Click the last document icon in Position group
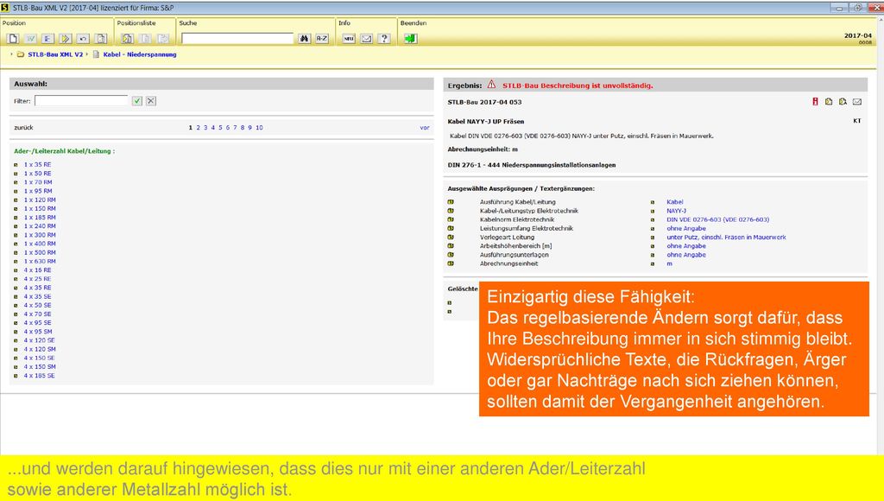 [101, 38]
